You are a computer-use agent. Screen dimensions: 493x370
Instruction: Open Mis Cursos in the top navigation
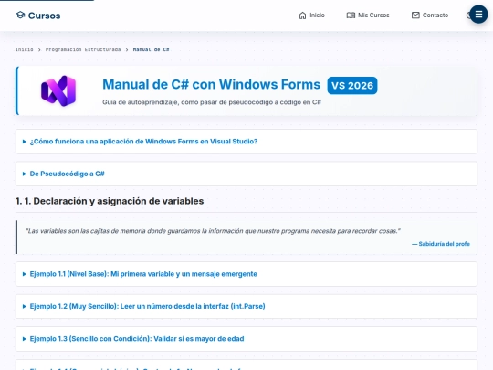coord(368,16)
